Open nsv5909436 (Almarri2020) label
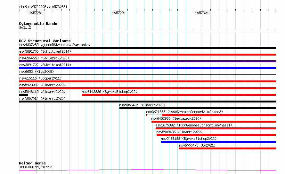The width and height of the screenshot is (285, 174). pos(179,132)
